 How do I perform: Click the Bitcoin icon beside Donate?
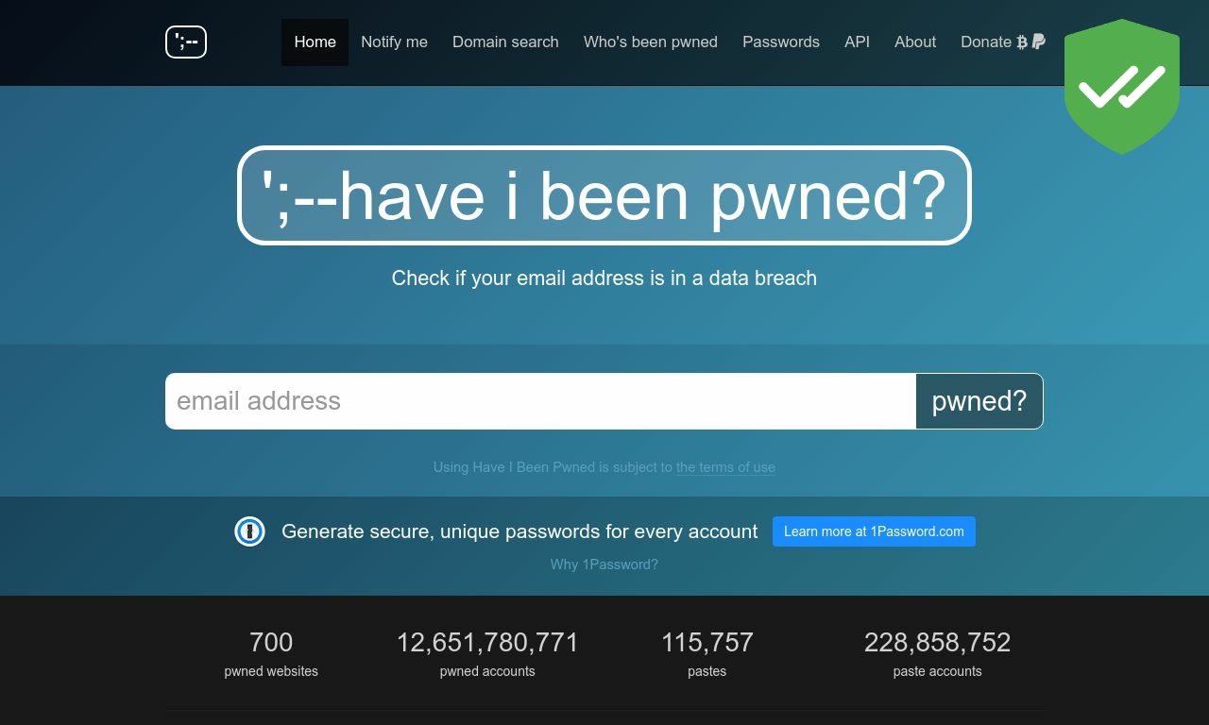click(x=1022, y=42)
